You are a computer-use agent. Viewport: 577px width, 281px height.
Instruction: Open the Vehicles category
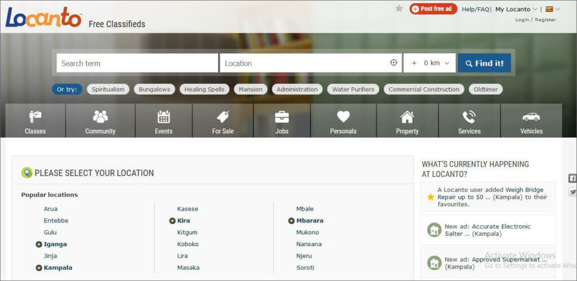tap(531, 121)
